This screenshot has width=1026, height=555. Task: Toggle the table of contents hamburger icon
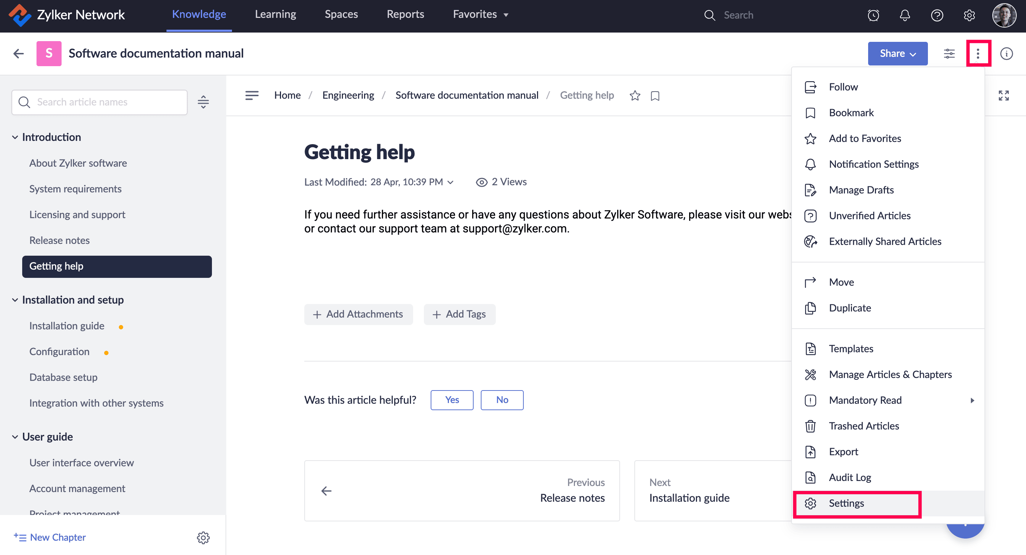point(252,95)
